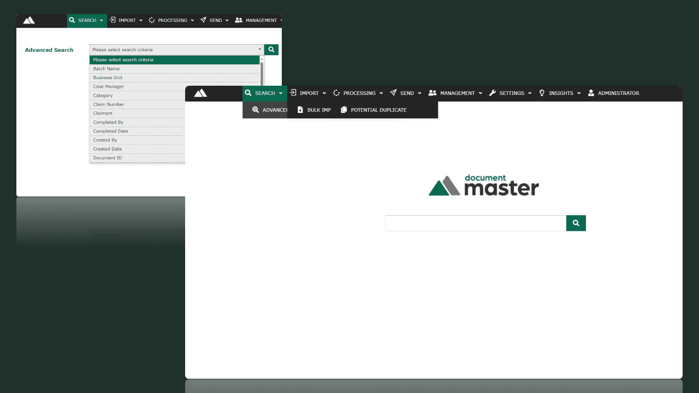Expand the Management menu in the front window
Screen dimensions: 699x393
455,93
